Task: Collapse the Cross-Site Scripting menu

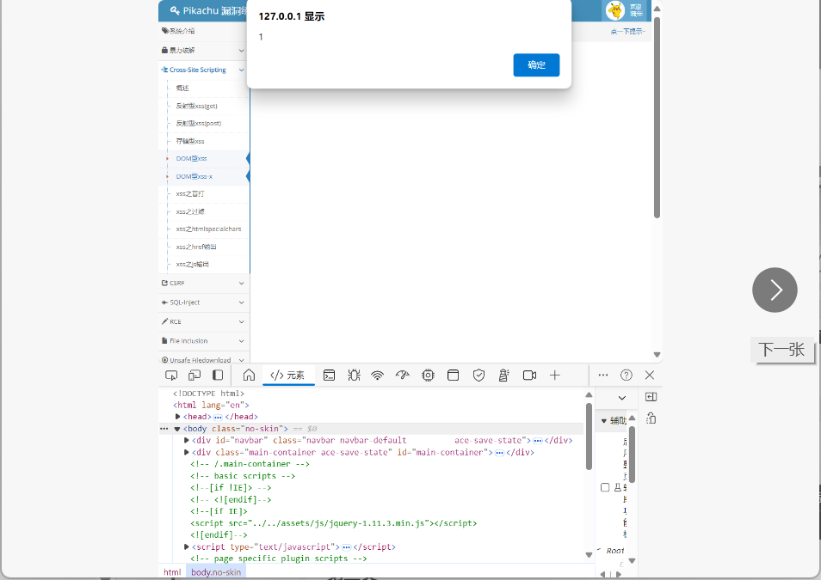Action: point(203,70)
